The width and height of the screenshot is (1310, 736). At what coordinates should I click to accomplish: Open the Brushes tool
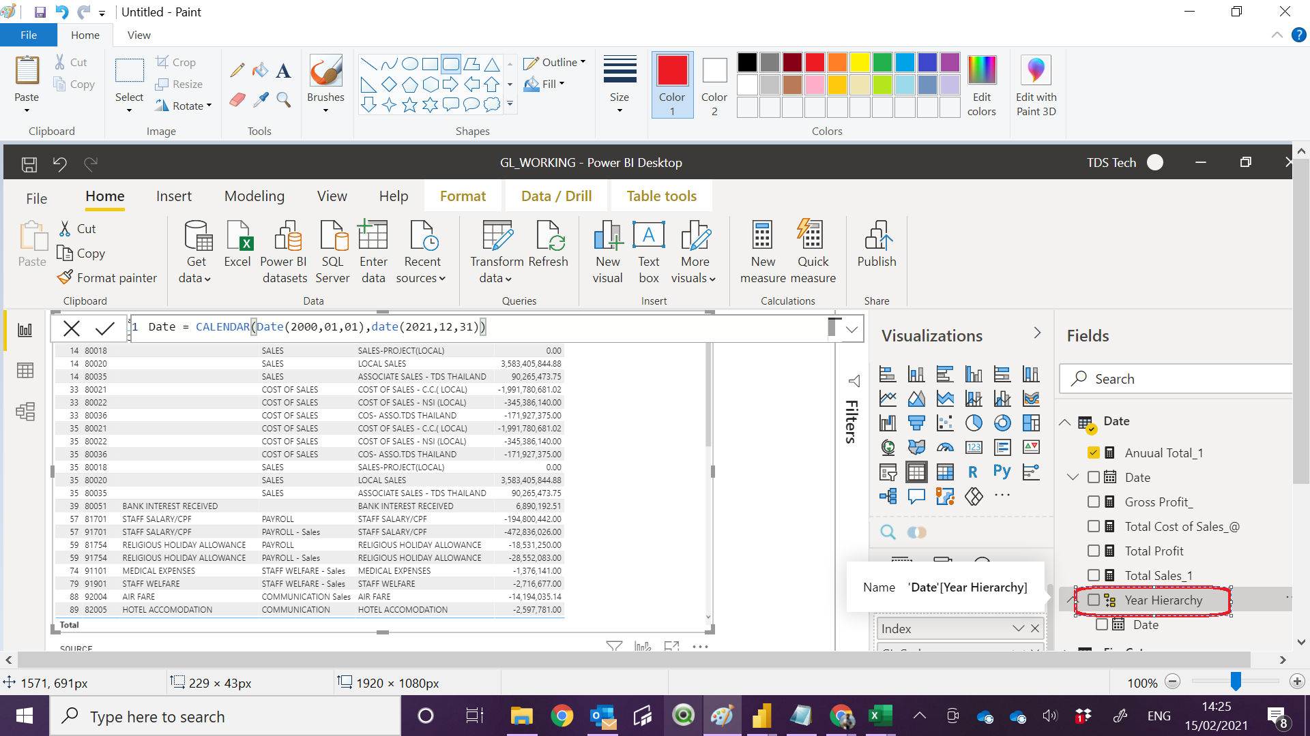[x=325, y=83]
